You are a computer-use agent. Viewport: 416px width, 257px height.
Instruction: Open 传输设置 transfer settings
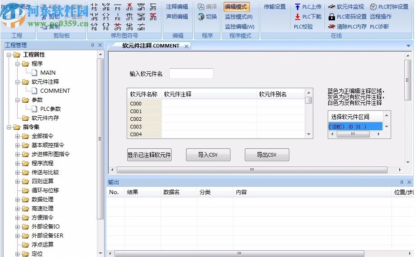pos(275,7)
